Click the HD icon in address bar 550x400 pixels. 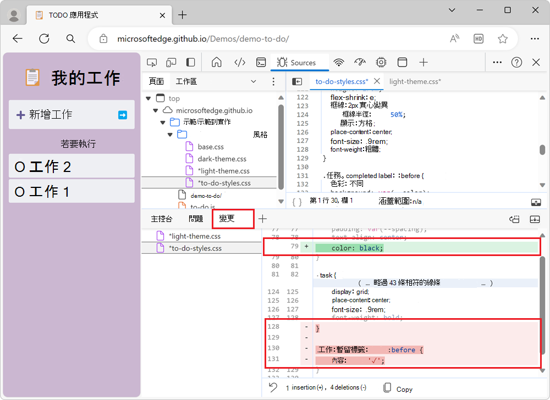(x=479, y=38)
